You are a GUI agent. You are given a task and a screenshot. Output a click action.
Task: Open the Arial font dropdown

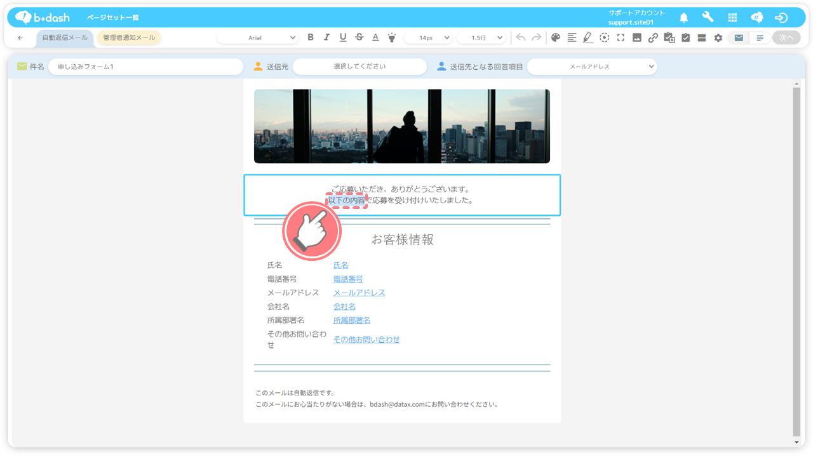[258, 37]
